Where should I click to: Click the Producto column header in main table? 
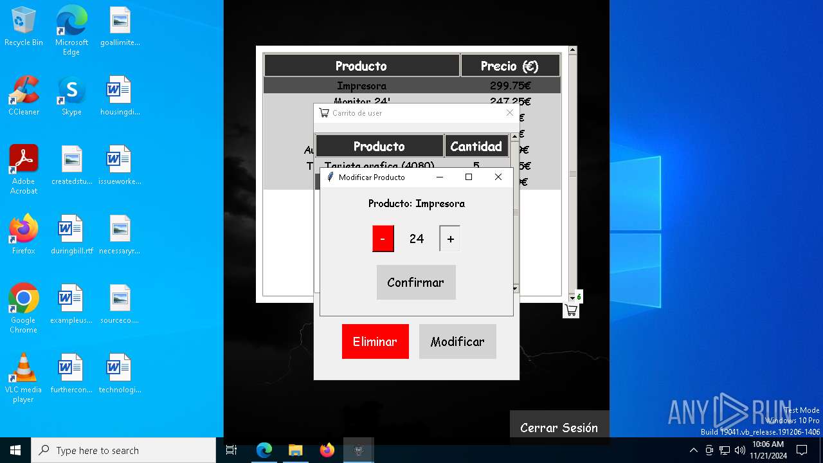point(362,66)
